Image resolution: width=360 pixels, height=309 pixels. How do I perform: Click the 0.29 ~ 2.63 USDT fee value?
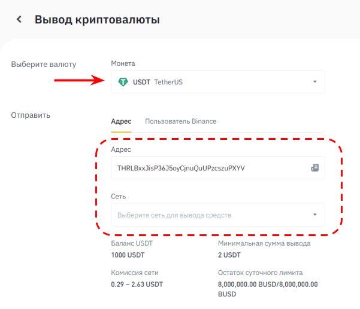[137, 284]
